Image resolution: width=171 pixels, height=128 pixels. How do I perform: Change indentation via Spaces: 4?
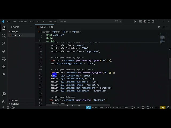pos(110,107)
